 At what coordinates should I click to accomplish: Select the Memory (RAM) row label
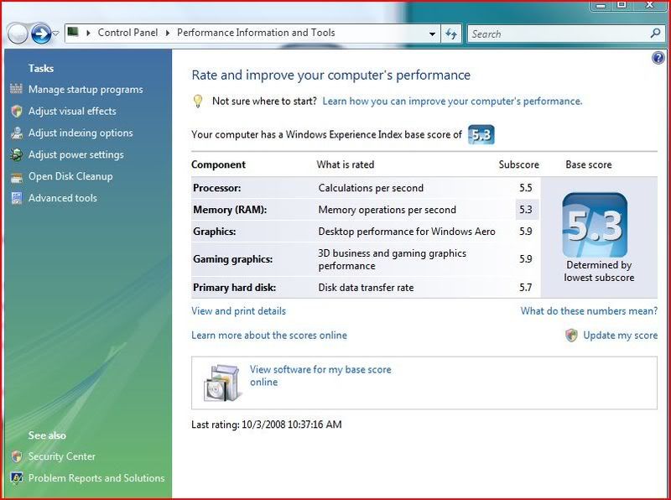pos(230,210)
